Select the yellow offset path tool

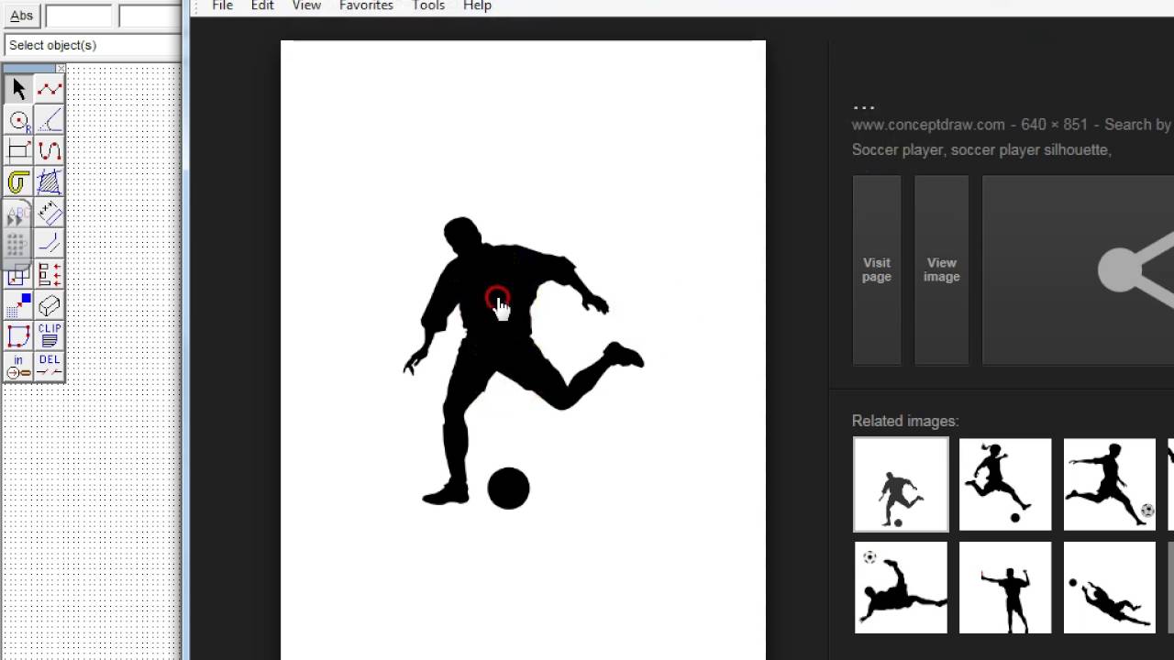click(18, 182)
